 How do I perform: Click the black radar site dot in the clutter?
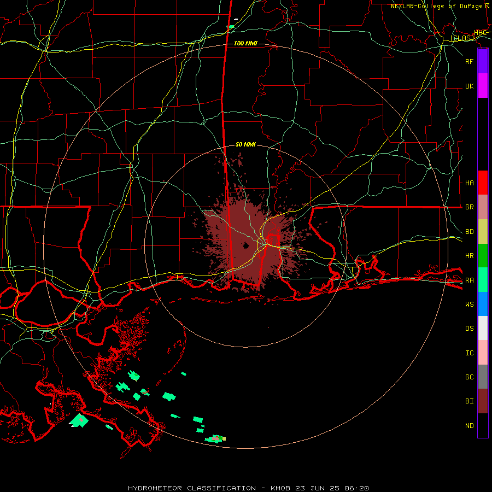[x=245, y=245]
